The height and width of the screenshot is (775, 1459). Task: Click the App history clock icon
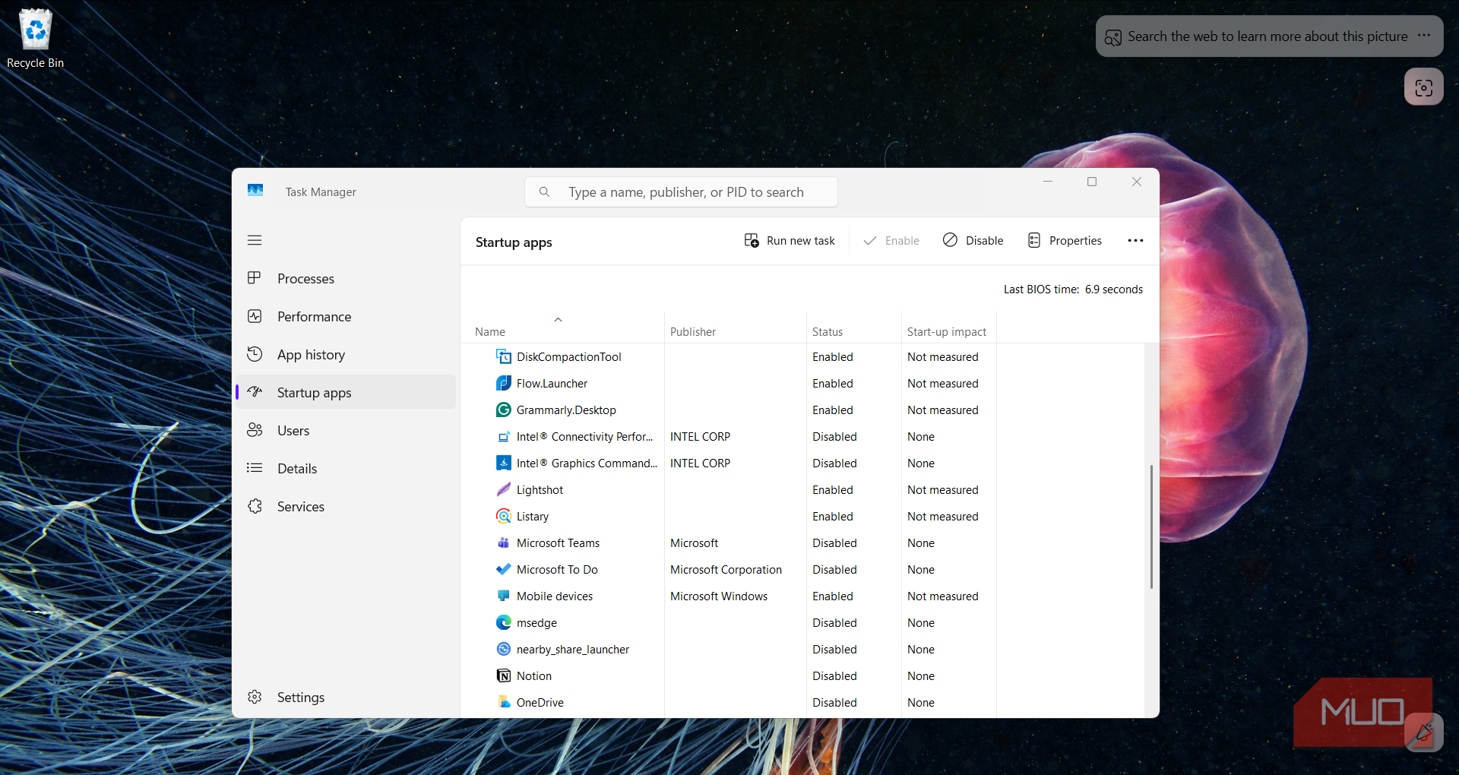[255, 354]
